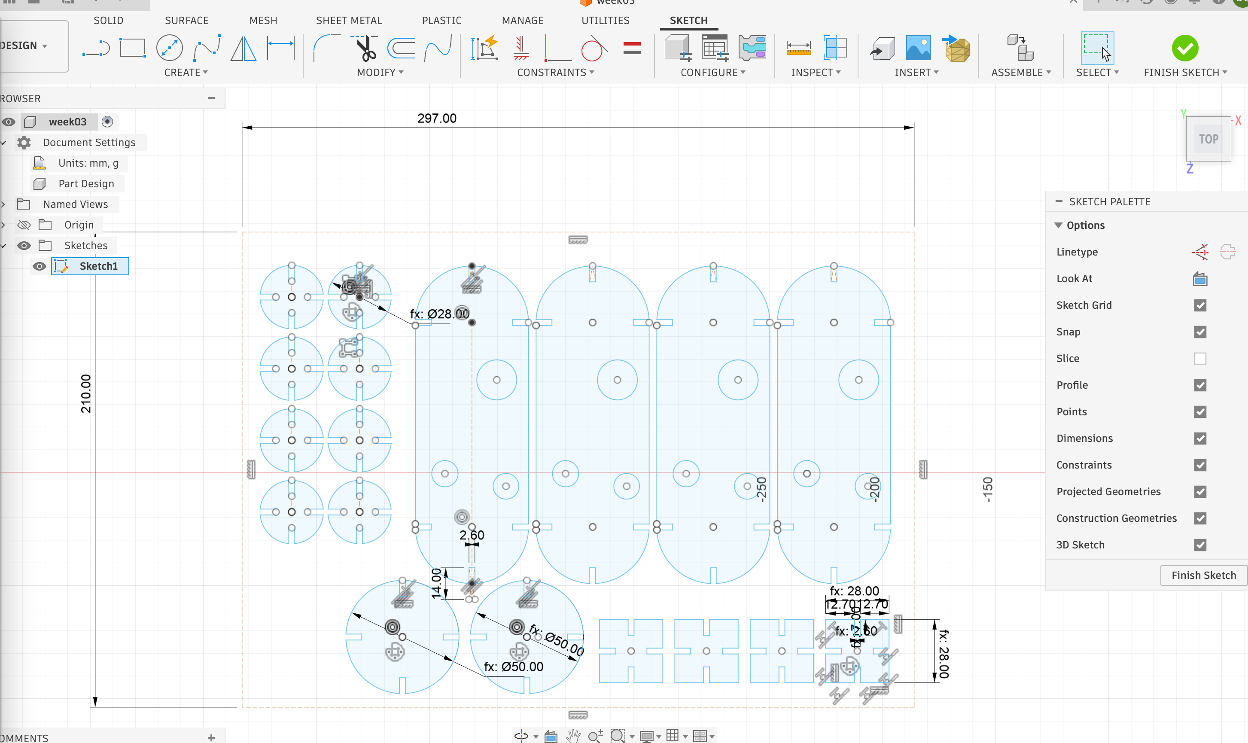Select the Fillet tool

click(326, 49)
